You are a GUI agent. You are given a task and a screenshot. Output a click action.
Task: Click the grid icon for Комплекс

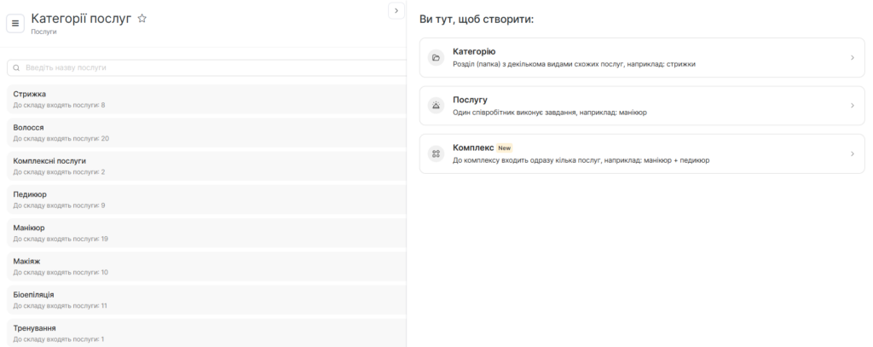436,153
